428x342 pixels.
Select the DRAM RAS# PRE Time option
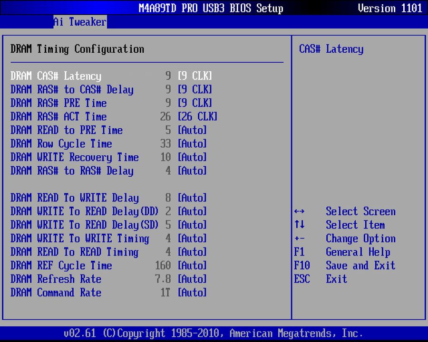click(x=195, y=103)
